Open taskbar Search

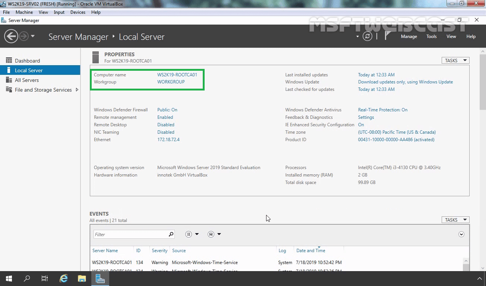point(27,279)
